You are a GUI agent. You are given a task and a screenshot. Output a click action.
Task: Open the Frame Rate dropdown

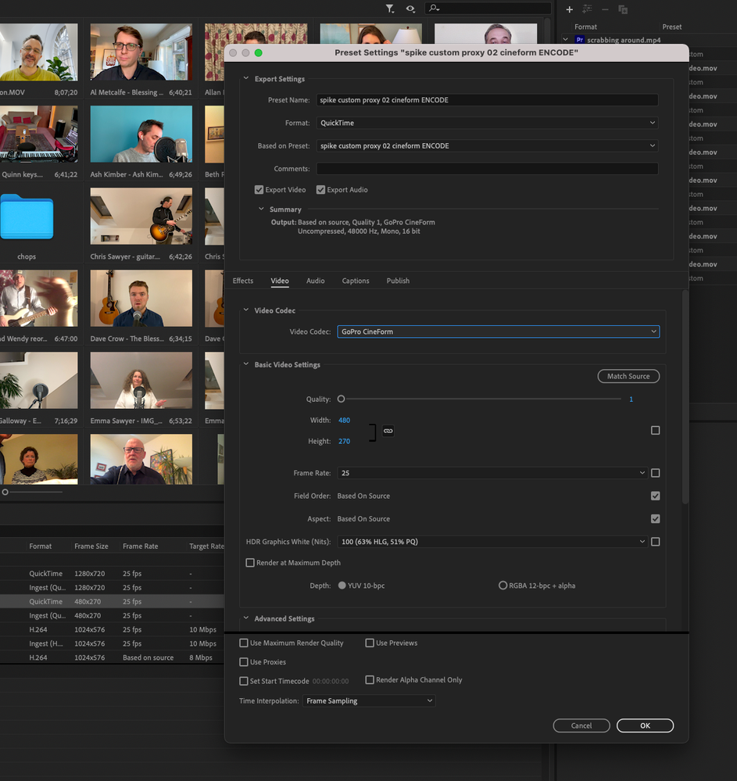tap(492, 473)
